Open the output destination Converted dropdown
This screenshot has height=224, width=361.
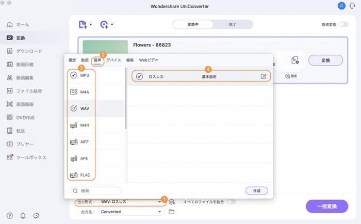click(x=132, y=212)
